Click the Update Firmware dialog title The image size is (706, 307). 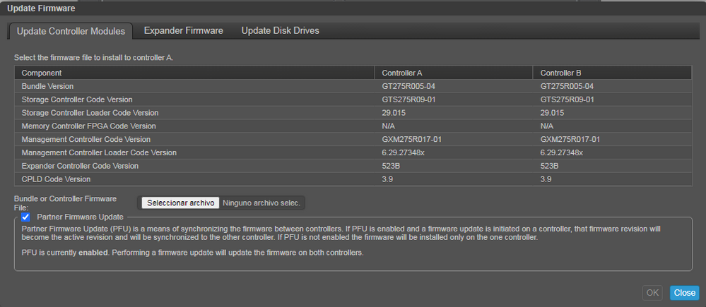(41, 8)
